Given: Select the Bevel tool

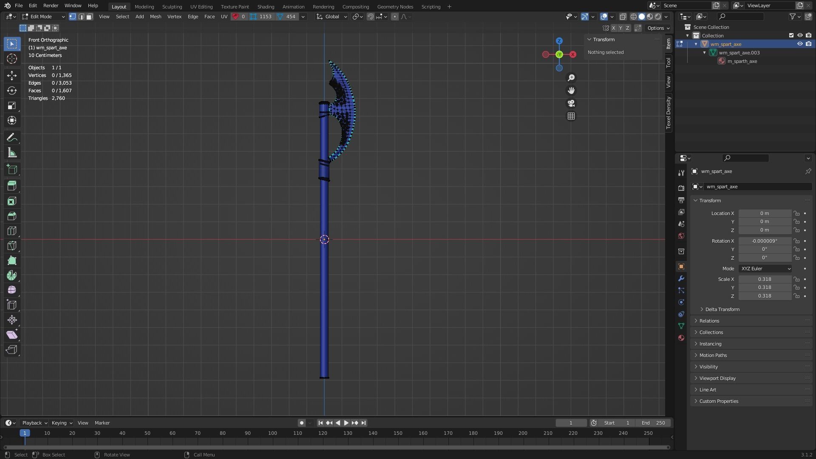Looking at the screenshot, I should [12, 216].
